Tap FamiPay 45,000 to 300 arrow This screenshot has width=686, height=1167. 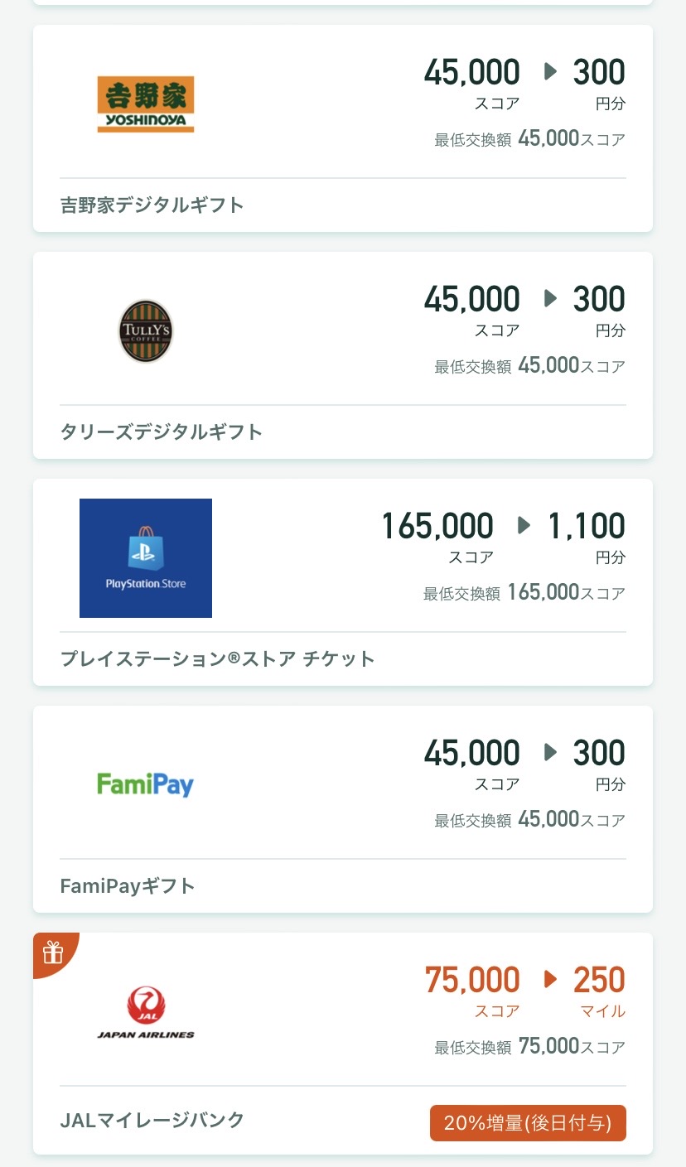coord(551,753)
